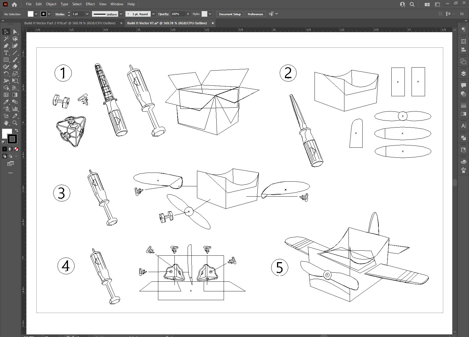
Task: Expand the Opacity slider arrow
Action: 188,14
